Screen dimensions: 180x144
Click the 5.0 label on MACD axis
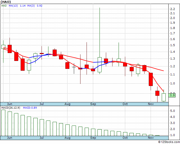click(173, 111)
